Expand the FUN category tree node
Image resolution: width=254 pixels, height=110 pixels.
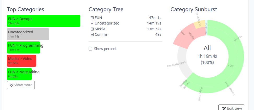(92, 18)
